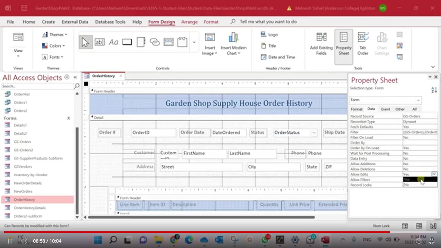Pick the Label (Aa) control
Screen dimensions: 441x248
[113, 42]
